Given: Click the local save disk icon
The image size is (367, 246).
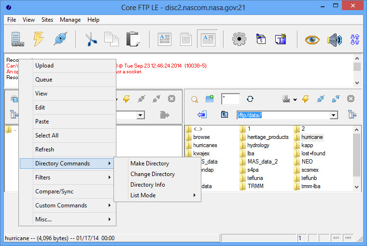Looking at the screenshot, I should point(14,99).
